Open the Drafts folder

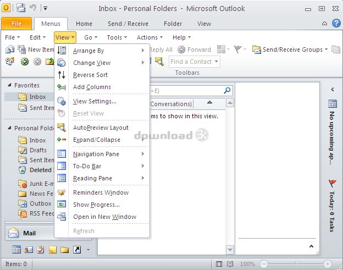[x=32, y=150]
